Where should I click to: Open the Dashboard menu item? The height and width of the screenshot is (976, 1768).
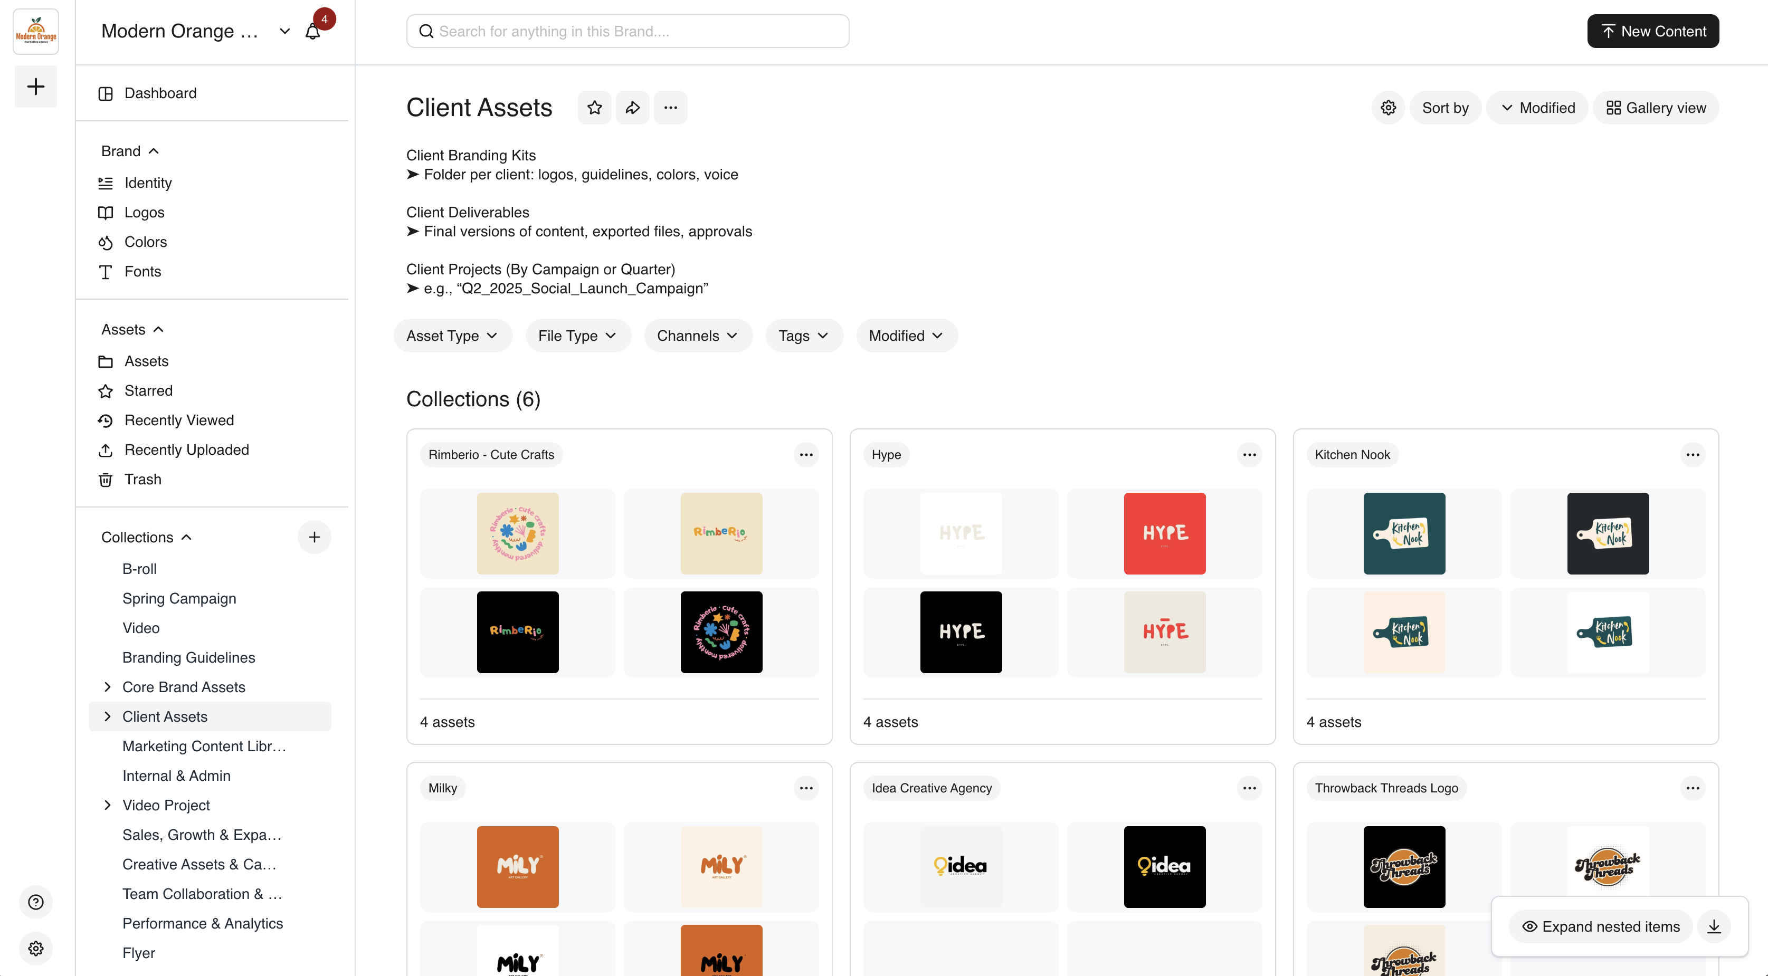click(x=160, y=93)
